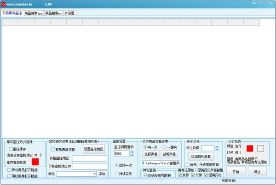
Task: Open the IP设置 tab
Action: (69, 13)
